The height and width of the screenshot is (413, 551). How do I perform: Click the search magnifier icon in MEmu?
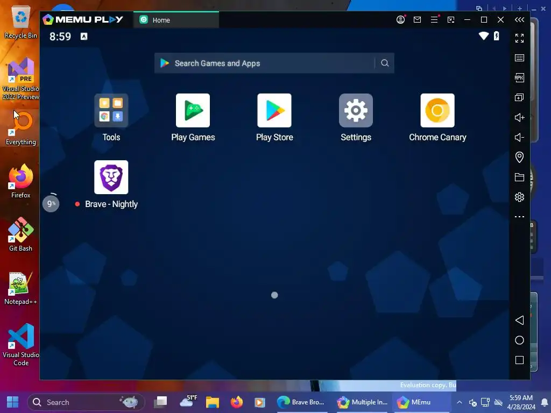pos(385,63)
